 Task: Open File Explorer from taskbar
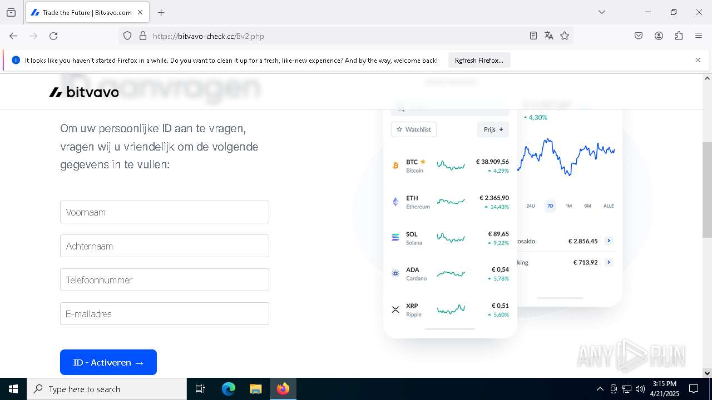coord(255,389)
